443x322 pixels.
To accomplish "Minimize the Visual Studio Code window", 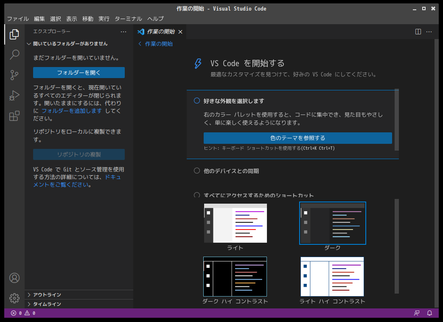I will tap(415, 9).
